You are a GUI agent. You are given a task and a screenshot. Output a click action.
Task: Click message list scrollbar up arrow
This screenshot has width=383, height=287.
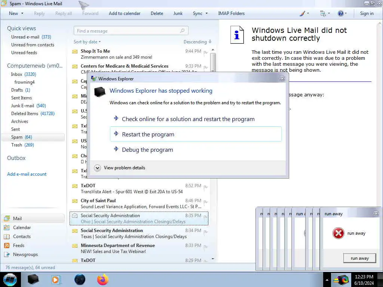point(213,50)
